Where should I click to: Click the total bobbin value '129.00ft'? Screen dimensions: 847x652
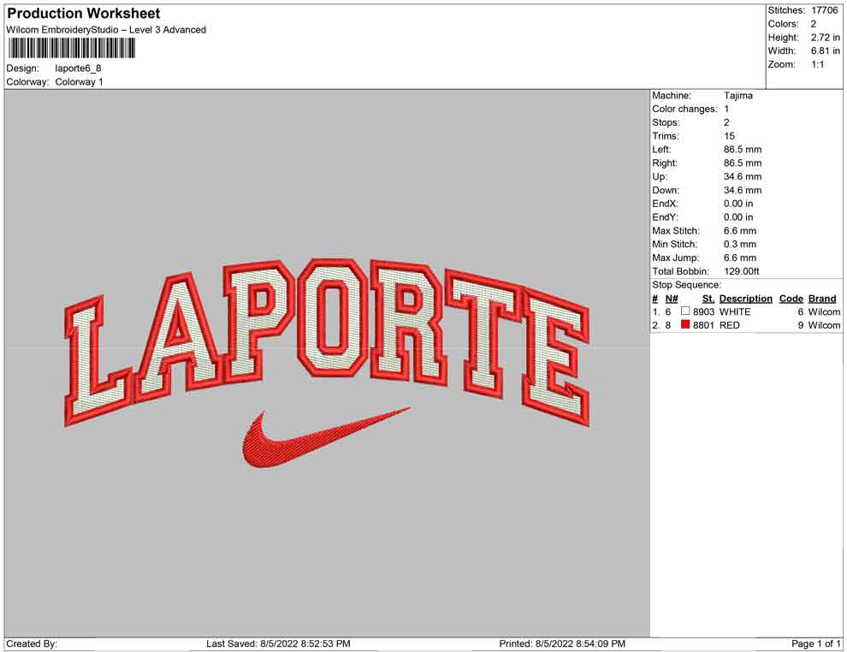[x=742, y=271]
